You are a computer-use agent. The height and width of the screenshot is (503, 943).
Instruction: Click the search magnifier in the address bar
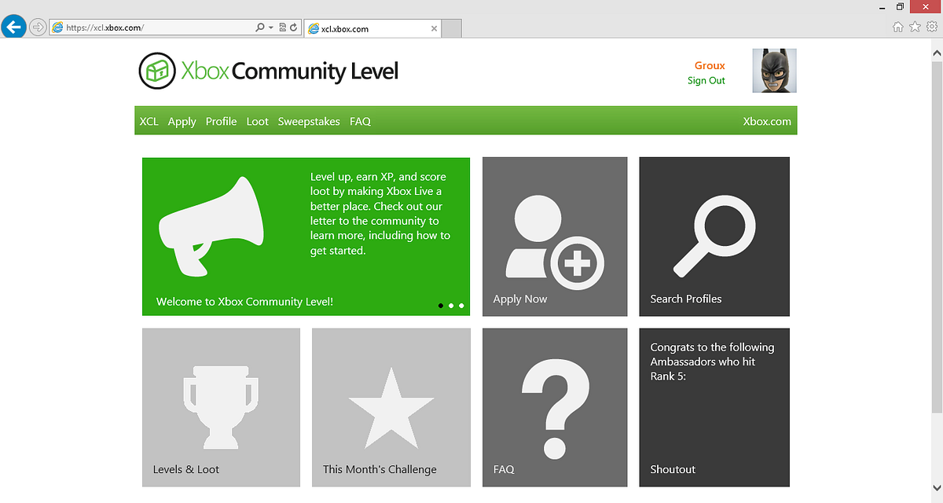coord(260,28)
